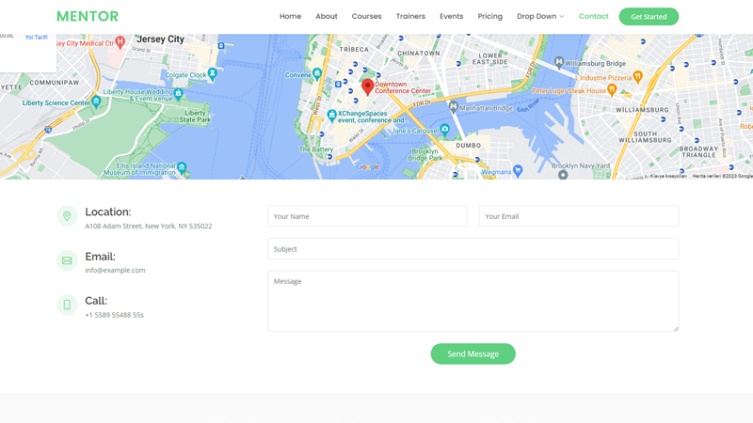Screen dimensions: 753x423
Task: Click inside the Message textarea
Action: coord(473,301)
